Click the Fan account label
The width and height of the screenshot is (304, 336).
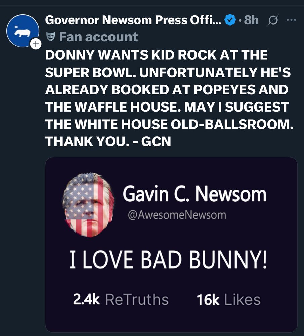pos(98,36)
